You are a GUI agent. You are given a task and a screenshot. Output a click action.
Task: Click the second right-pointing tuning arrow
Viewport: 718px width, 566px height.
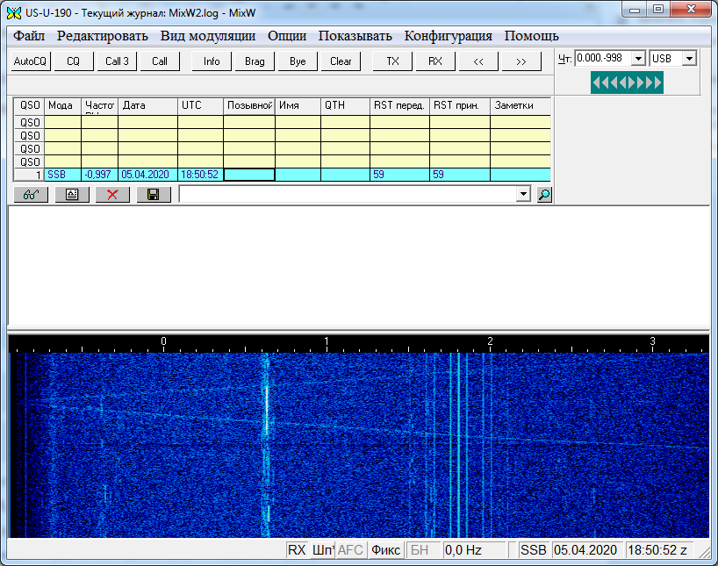coord(640,82)
